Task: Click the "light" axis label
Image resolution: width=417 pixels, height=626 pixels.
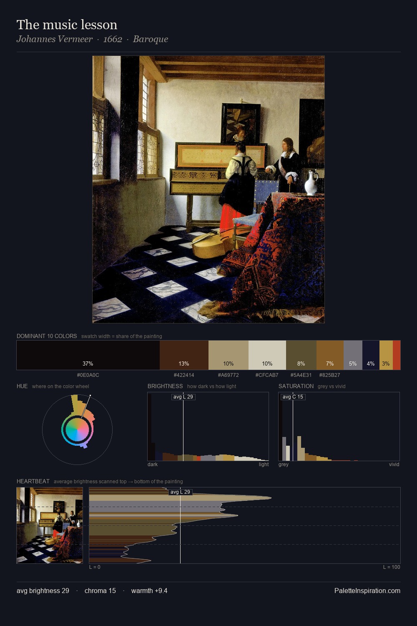Action: point(264,464)
